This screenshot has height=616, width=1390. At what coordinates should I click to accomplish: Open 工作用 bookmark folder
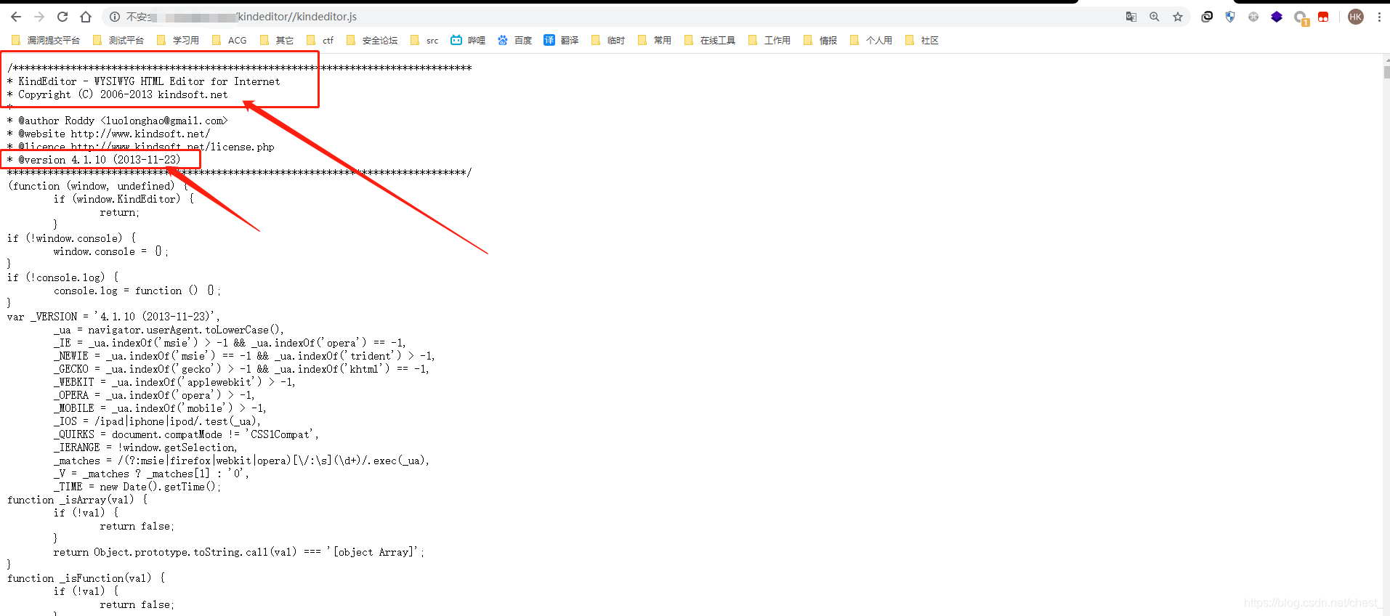click(769, 40)
